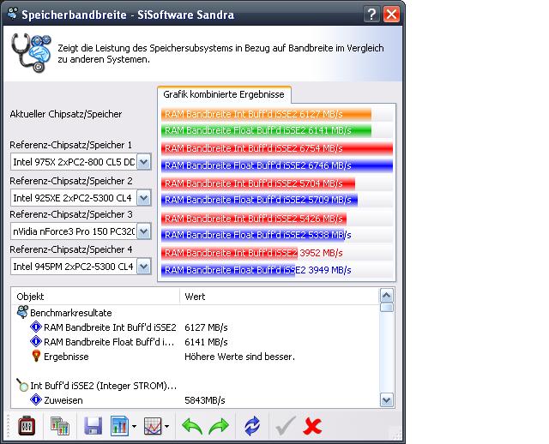
Task: Open the bar chart icon dropdown arrow
Action: pos(135,427)
